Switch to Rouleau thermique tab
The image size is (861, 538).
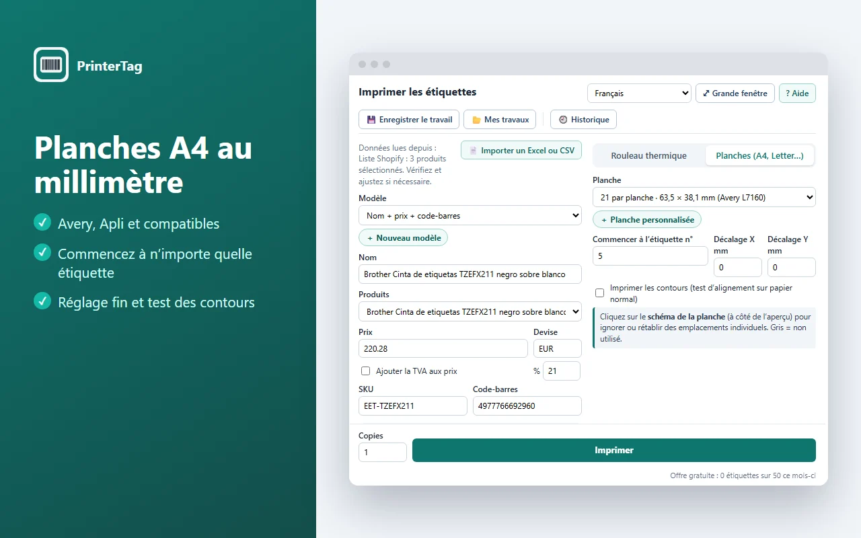pos(649,155)
